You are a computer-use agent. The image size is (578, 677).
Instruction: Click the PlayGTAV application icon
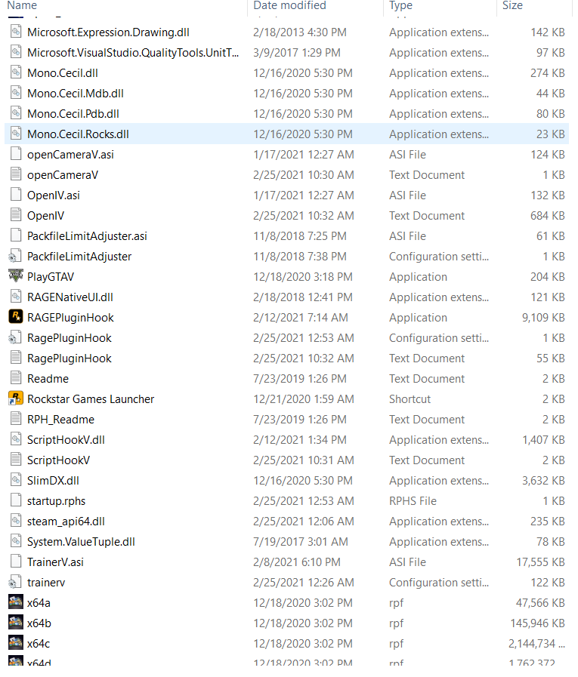click(x=16, y=276)
